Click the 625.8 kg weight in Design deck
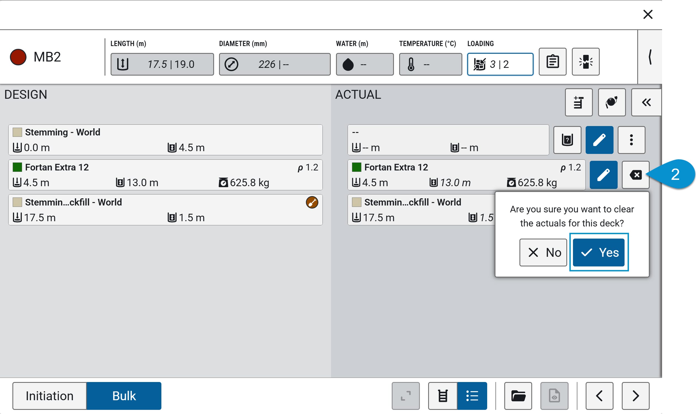 [244, 182]
